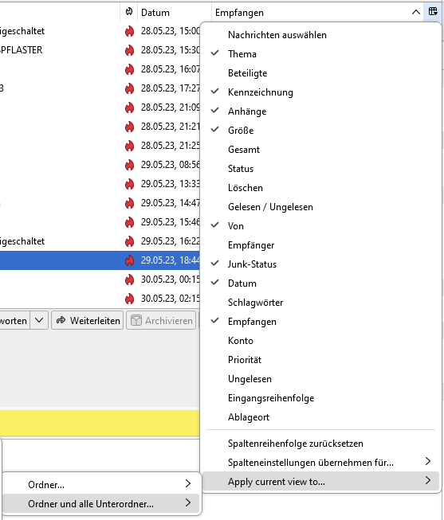Click the yellow notification bar

[100, 423]
